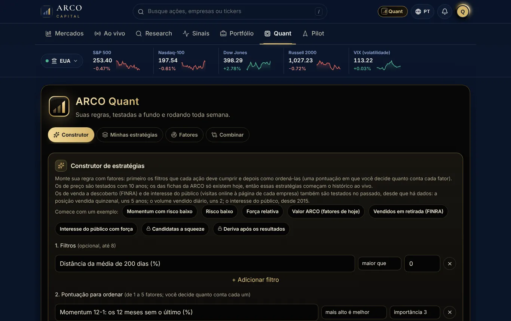Select the Construtor tab

coord(71,135)
